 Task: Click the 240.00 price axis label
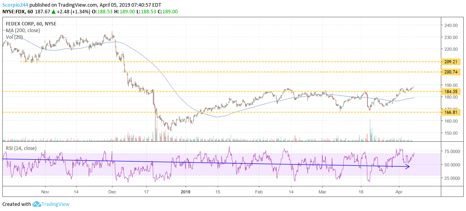tap(451, 25)
